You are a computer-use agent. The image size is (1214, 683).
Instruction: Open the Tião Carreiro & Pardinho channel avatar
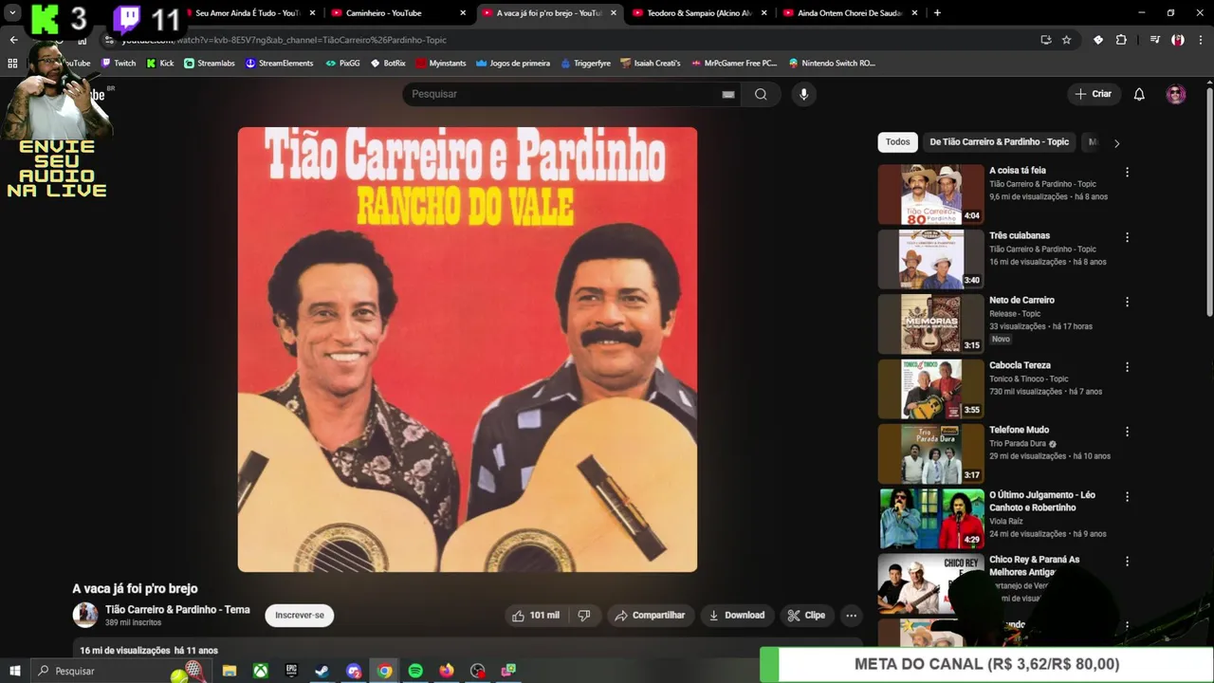click(x=85, y=615)
